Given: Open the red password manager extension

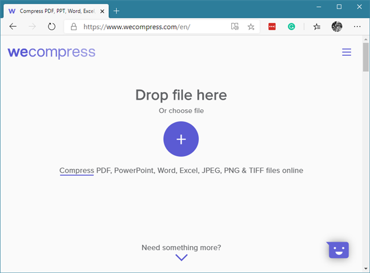Looking at the screenshot, I should (x=272, y=27).
